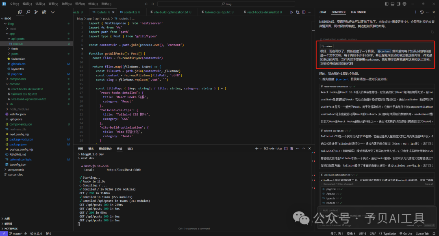
Task: Open changes compare icon in editor toolbar
Action: pos(298,12)
